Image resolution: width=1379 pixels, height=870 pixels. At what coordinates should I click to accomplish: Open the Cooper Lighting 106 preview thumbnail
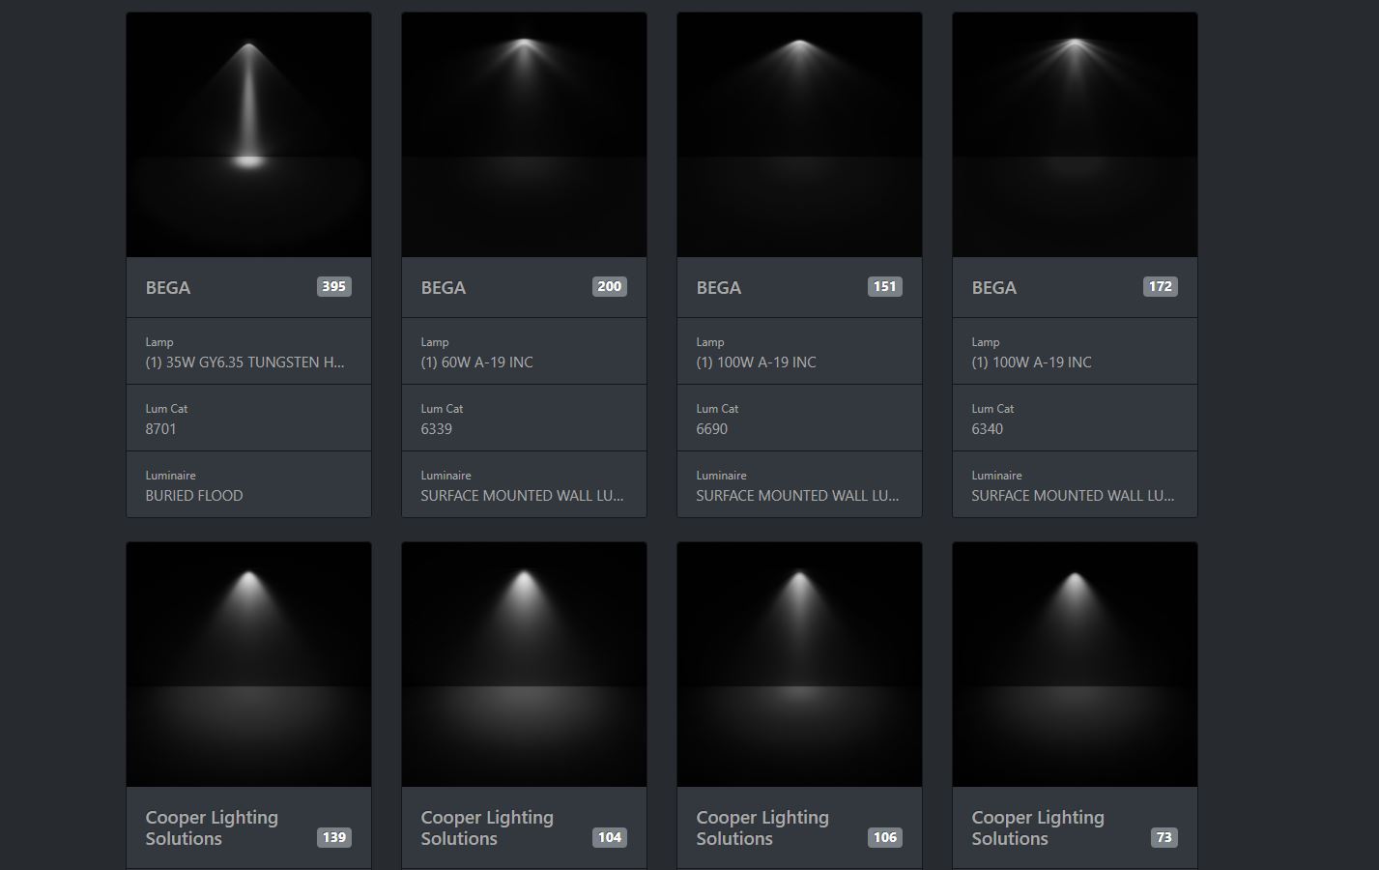(799, 664)
